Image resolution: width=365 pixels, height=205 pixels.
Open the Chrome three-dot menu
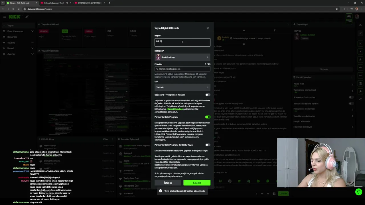click(362, 9)
